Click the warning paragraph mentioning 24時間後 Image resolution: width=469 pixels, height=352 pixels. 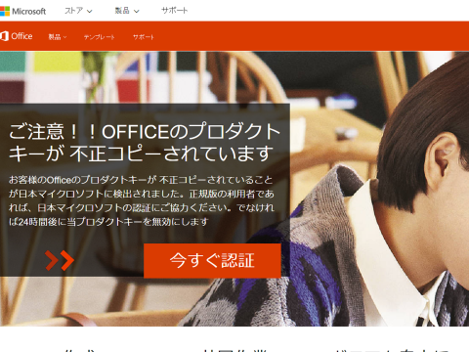pyautogui.click(x=142, y=200)
